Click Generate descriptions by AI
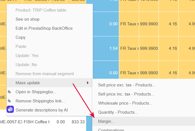Image resolution: width=195 pixels, height=131 pixels. 42,110
